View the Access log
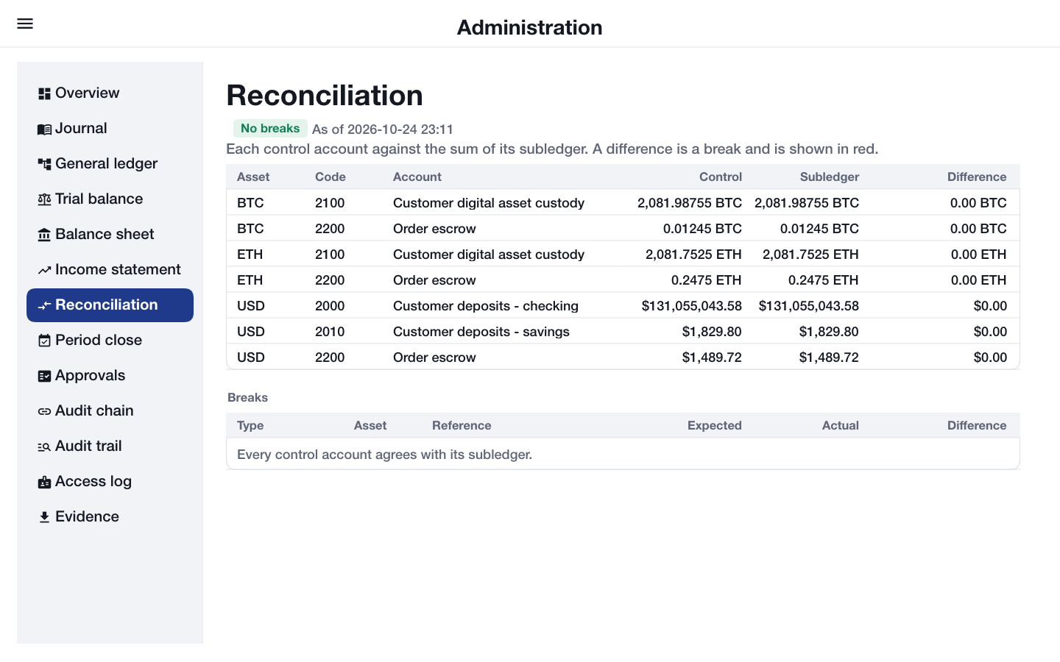This screenshot has width=1060, height=662. 110,482
